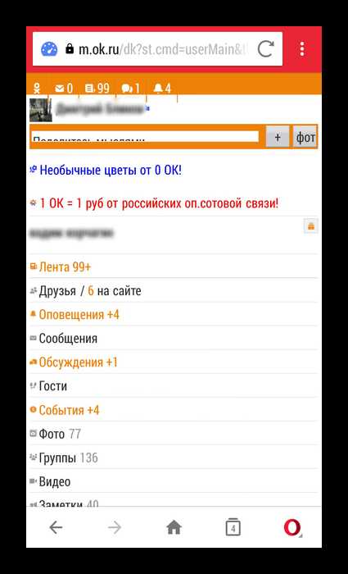348x574 pixels.
Task: Click the фот photo button
Action: [305, 137]
